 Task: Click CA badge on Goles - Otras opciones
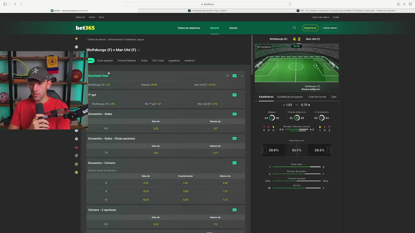click(x=234, y=139)
